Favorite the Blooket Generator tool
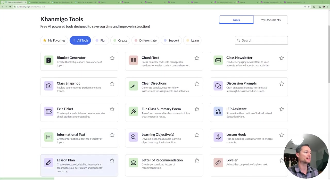The image size is (330, 180). [112, 58]
